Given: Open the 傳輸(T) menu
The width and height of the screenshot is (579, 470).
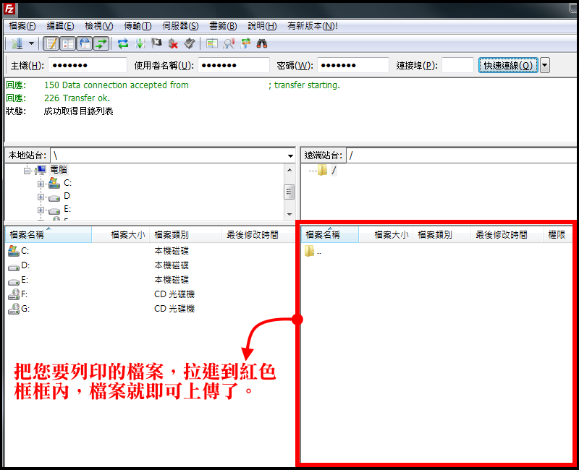Looking at the screenshot, I should (x=137, y=26).
